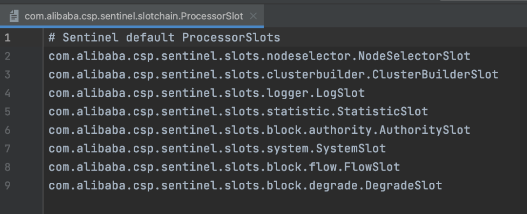The height and width of the screenshot is (214, 527).
Task: Place cursor in Sentinel default ProcessorSlots comment
Action: [164, 38]
